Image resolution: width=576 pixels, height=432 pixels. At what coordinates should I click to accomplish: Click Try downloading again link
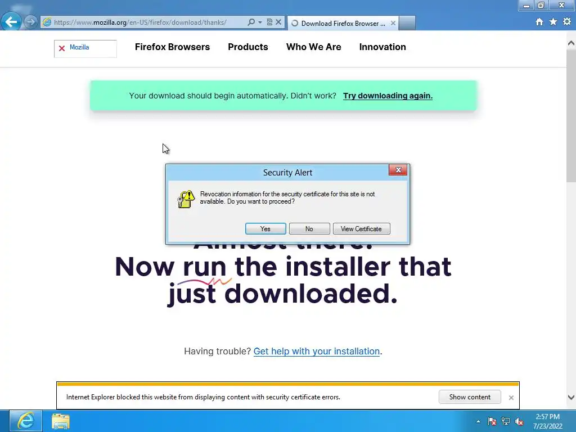point(388,96)
